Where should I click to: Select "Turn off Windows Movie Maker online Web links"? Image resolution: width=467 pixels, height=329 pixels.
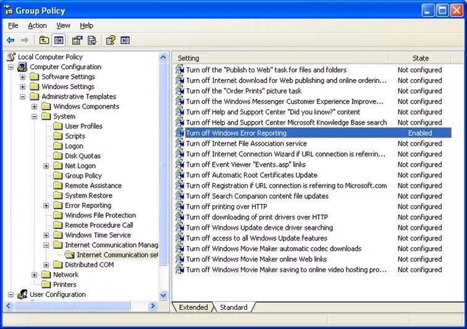(256, 259)
